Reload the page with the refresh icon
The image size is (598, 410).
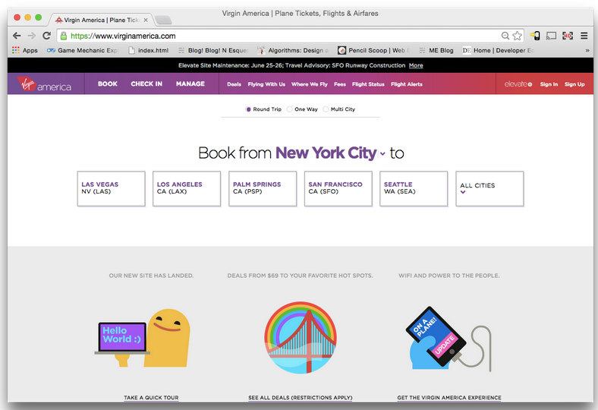coord(46,36)
